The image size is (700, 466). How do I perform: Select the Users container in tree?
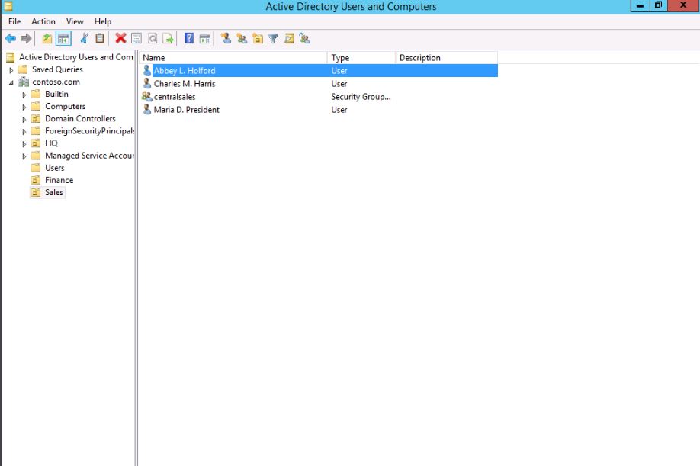pyautogui.click(x=54, y=168)
